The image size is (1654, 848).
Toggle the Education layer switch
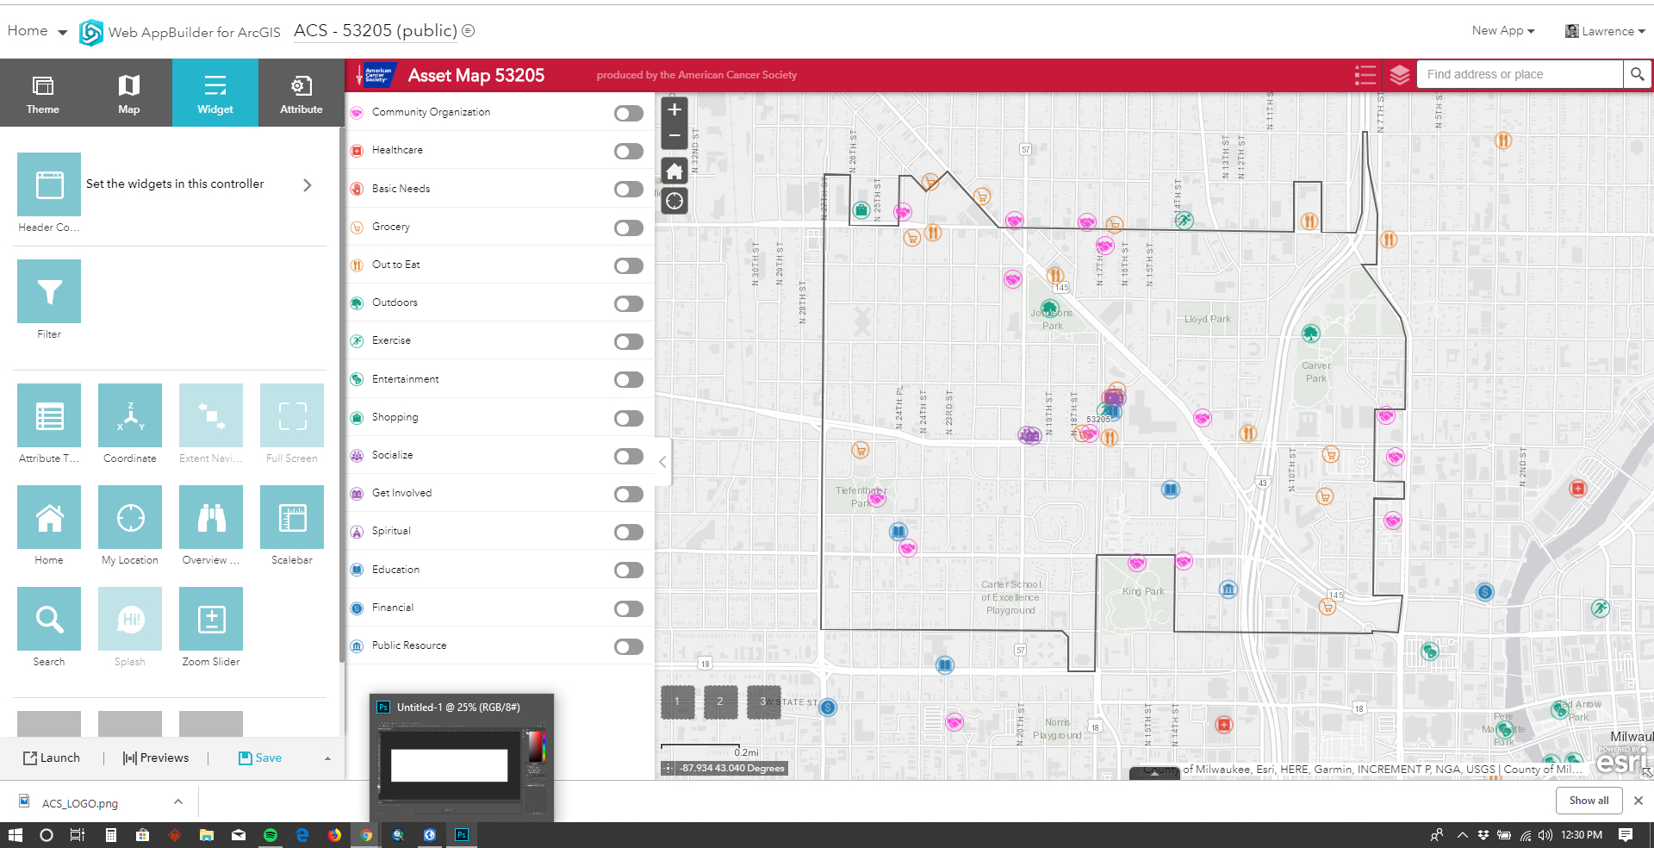(629, 571)
